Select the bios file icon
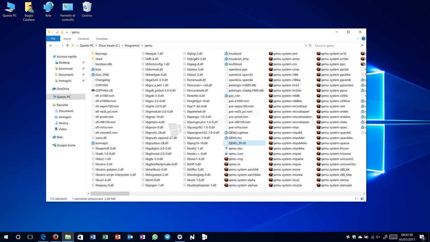Viewport: 430px width, 242px height. click(93, 70)
